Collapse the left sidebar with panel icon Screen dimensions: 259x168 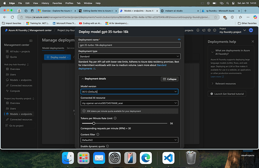pyautogui.click(x=31, y=41)
